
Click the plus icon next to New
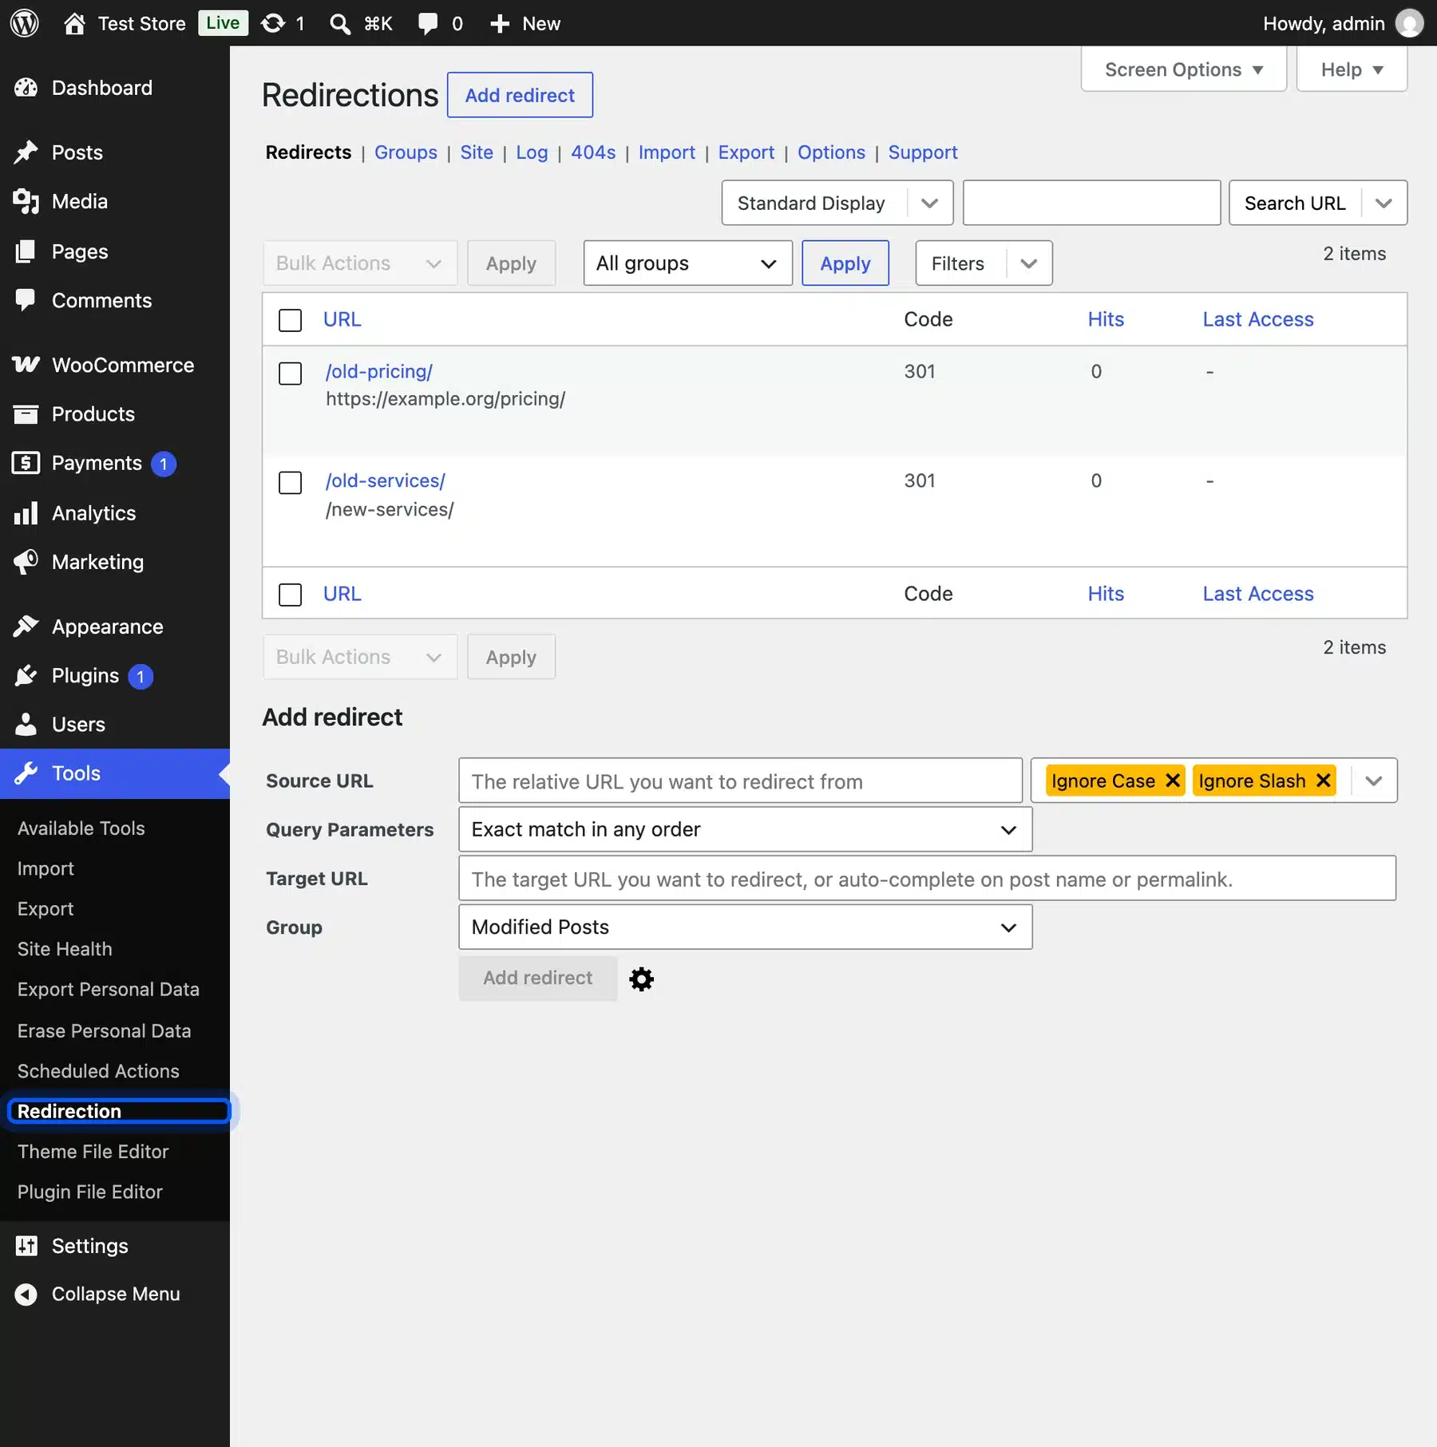click(500, 24)
